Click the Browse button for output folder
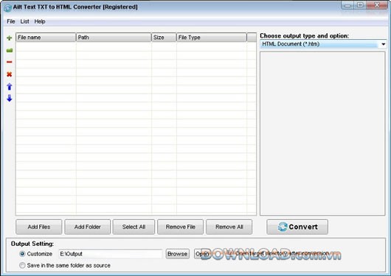Viewport: 391px width, 276px height. click(178, 254)
